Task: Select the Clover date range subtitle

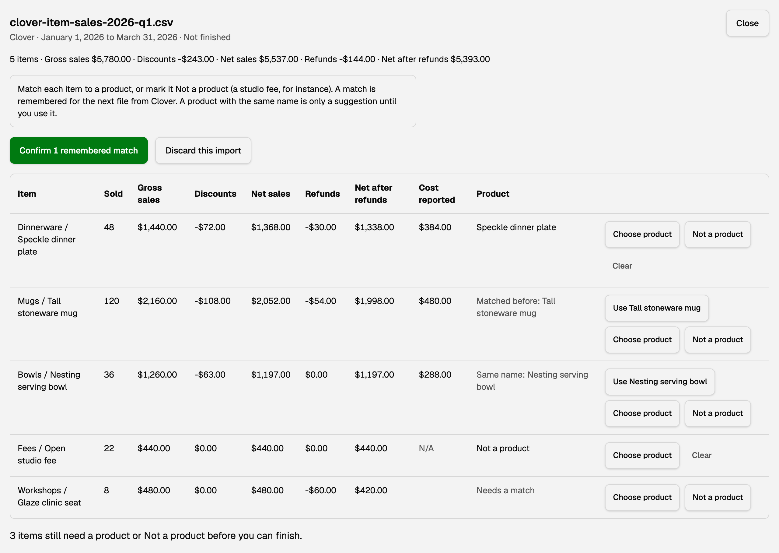Action: (x=120, y=37)
